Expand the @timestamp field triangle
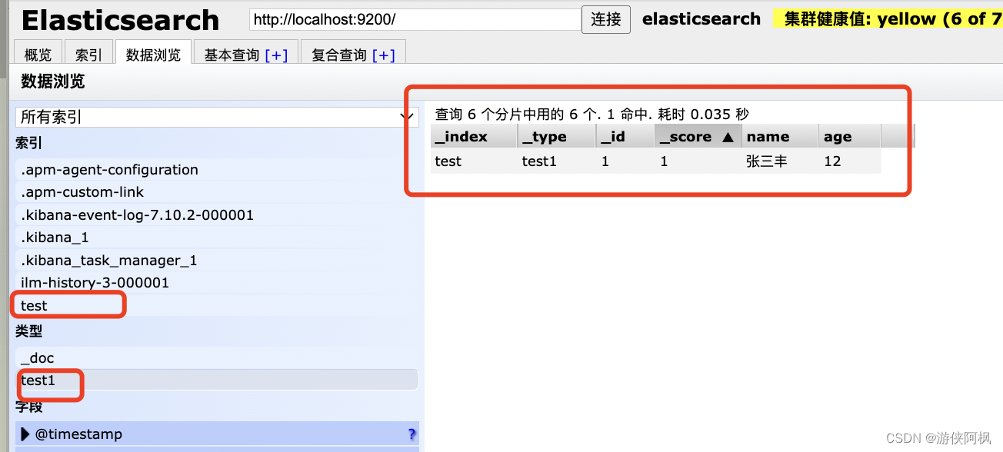Viewport: 1003px width, 452px height. coord(25,434)
